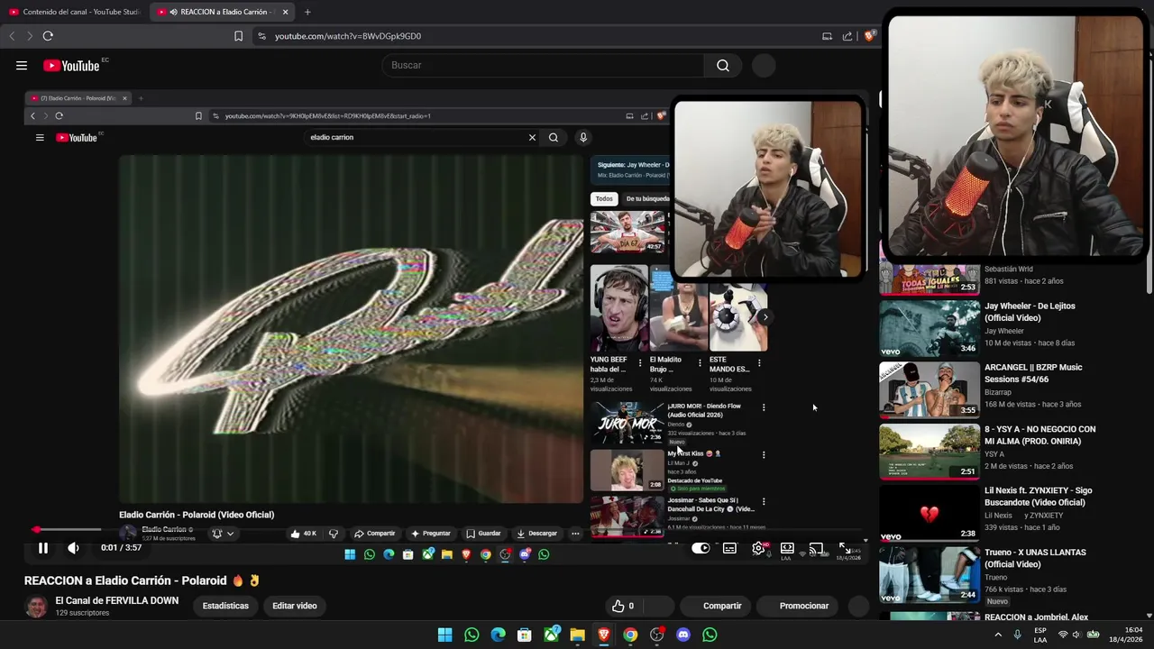Click the 'Nuevo' badge under Trueno video
1154x649 pixels.
pyautogui.click(x=997, y=601)
